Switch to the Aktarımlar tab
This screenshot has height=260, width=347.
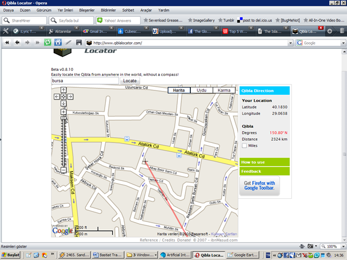(63, 31)
